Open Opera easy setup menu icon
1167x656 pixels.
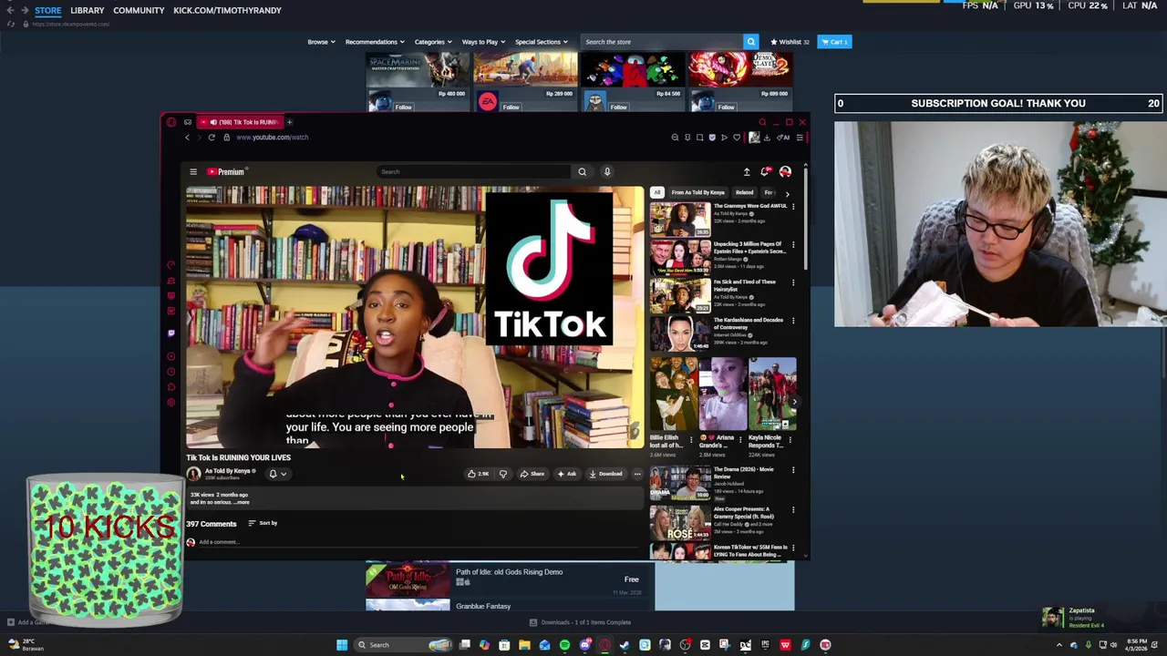[x=799, y=138]
